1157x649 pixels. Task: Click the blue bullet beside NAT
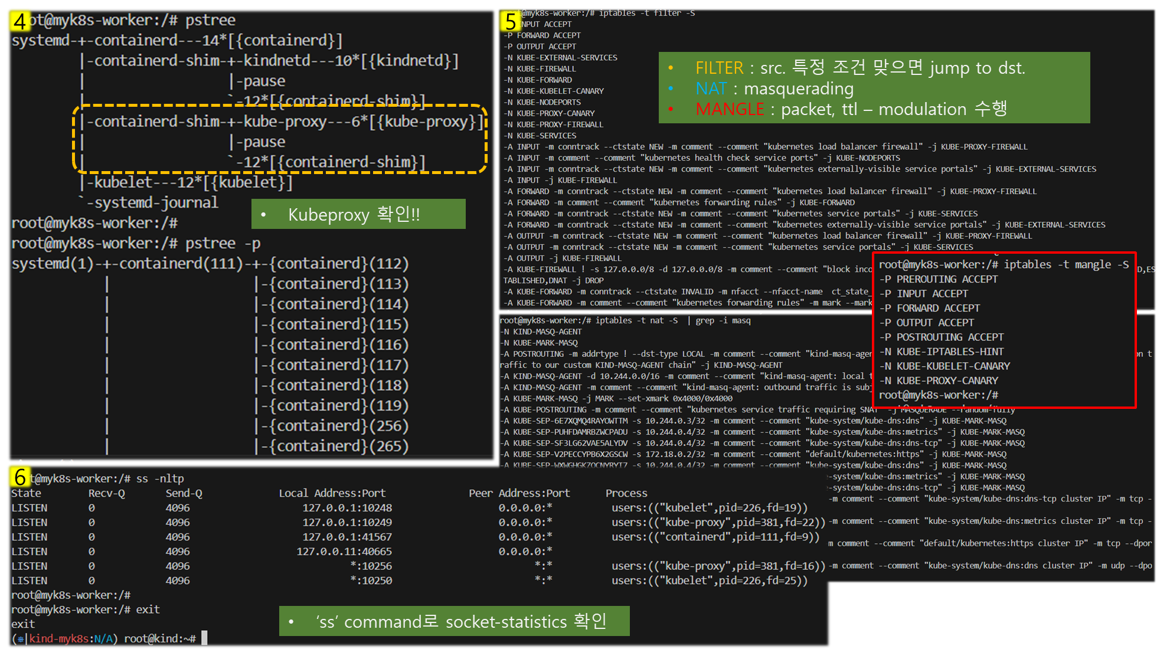pyautogui.click(x=671, y=89)
